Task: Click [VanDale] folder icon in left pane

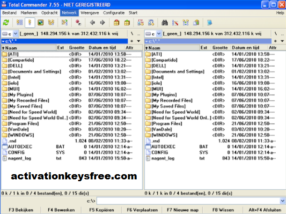Action: coord(5,129)
